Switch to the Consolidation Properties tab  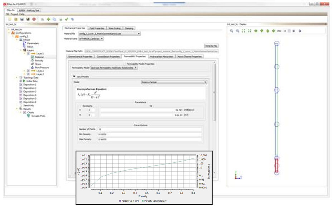click(109, 56)
